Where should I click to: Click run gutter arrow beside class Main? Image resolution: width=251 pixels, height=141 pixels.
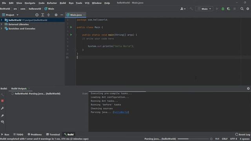click(71, 27)
